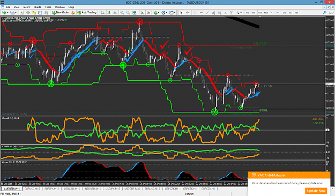This screenshot has height=196, width=335.
Task: Expand the Indicators dropdown arrow
Action: 159,13
